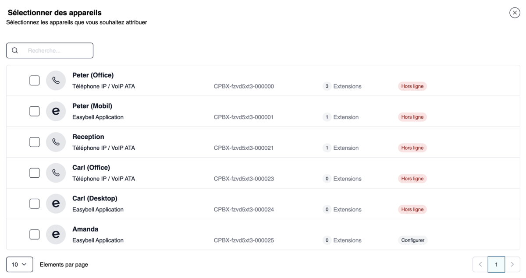Screen dimensions: 526x278
Task: Click the Easybell icon beside Amanda
Action: (x=56, y=234)
